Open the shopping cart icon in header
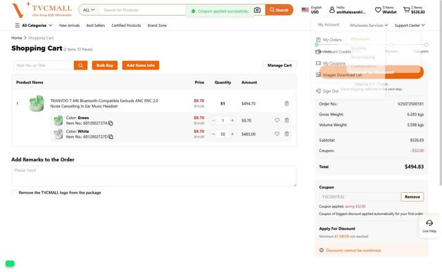 (x=406, y=10)
